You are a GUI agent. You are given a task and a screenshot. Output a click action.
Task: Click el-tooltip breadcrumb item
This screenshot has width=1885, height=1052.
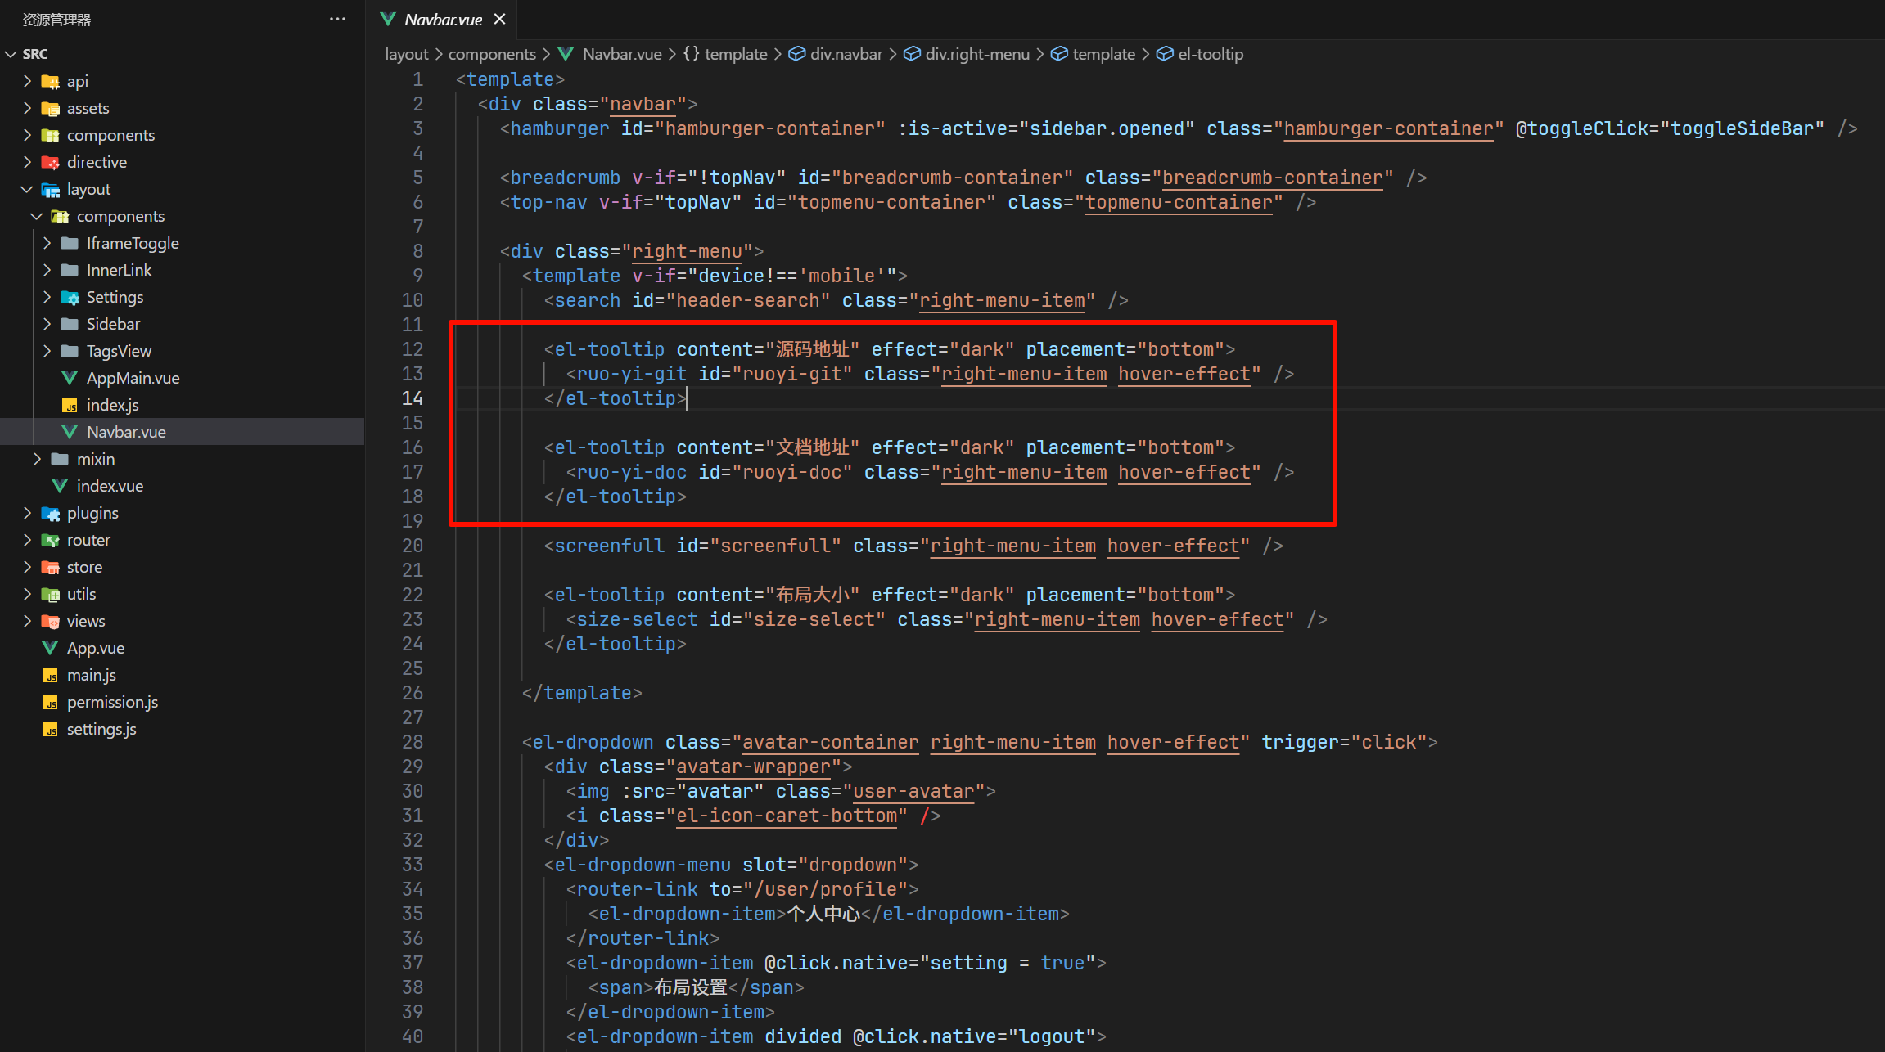tap(1210, 54)
